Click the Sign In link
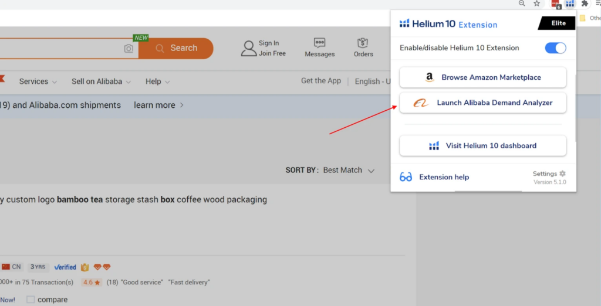601x306 pixels. (269, 43)
